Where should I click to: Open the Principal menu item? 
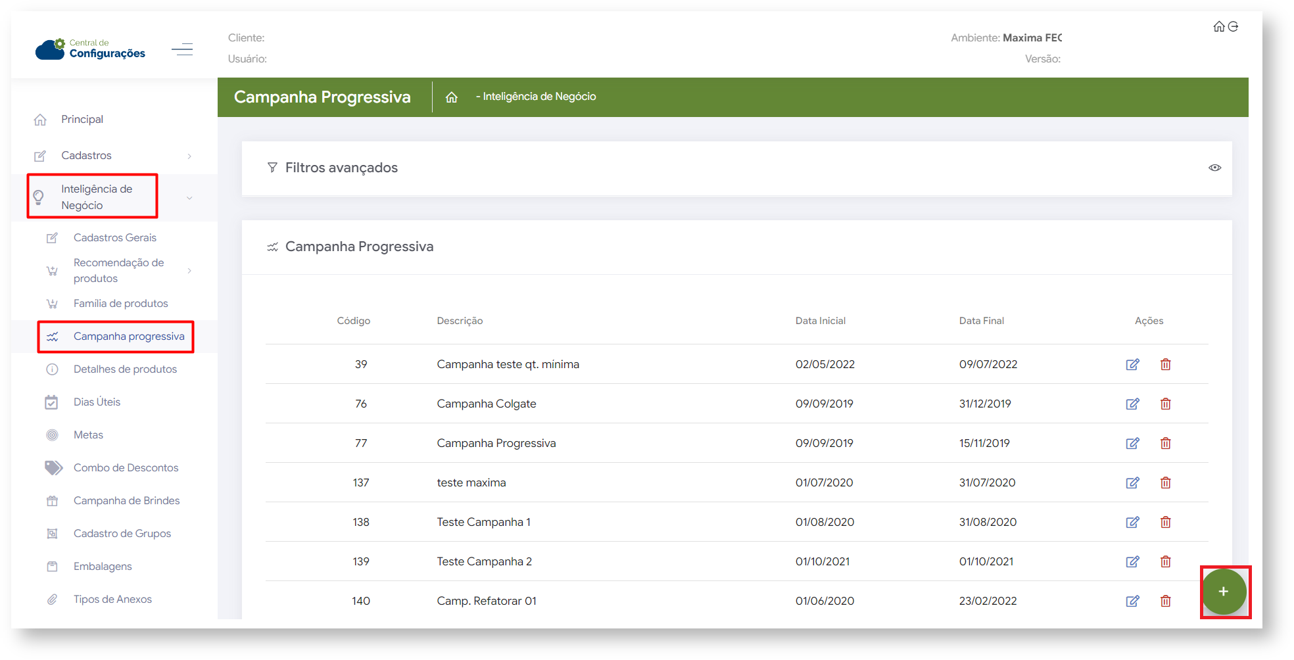click(x=82, y=119)
